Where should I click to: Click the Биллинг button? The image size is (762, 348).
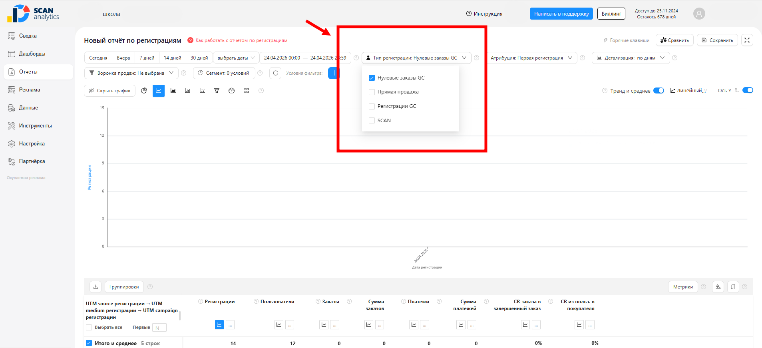pyautogui.click(x=611, y=14)
